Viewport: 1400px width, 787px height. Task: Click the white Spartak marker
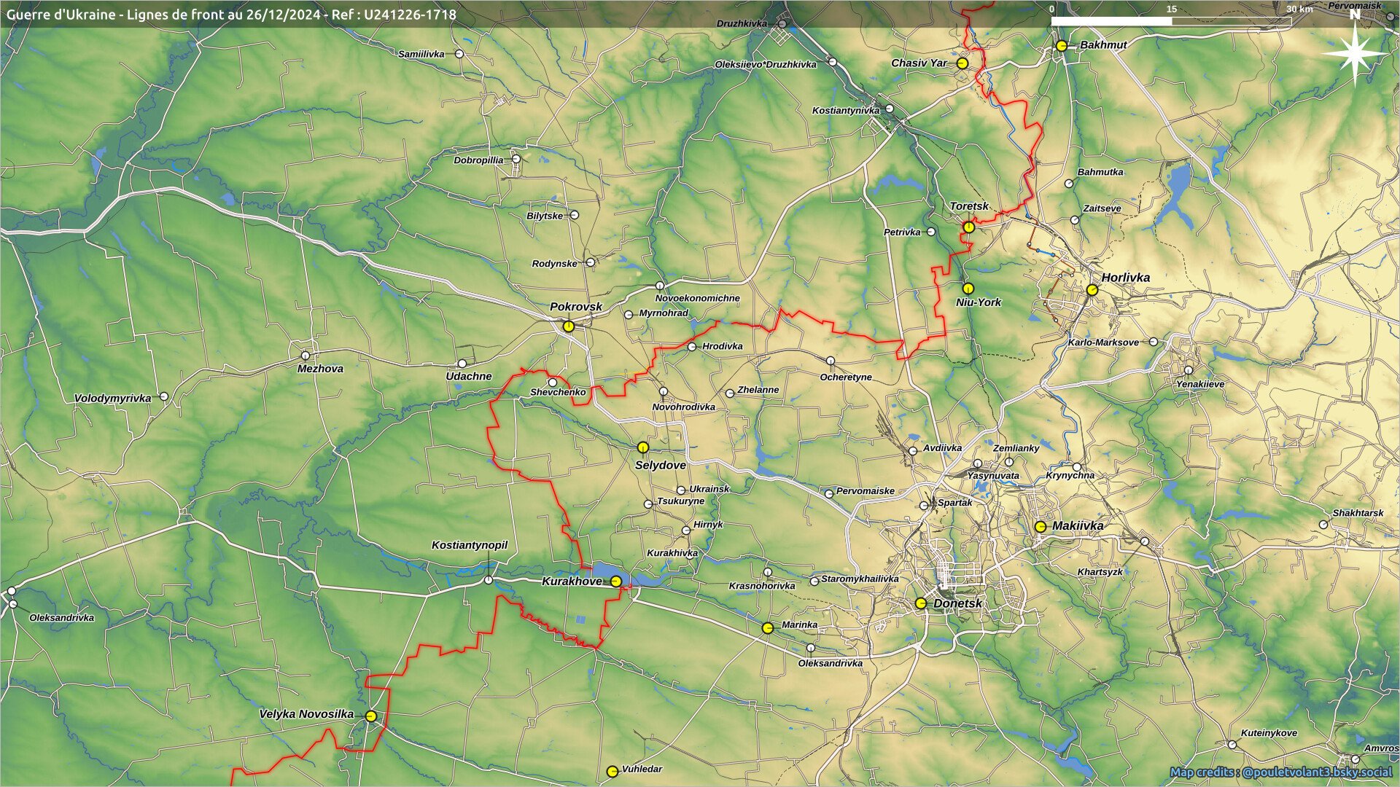[x=924, y=505]
